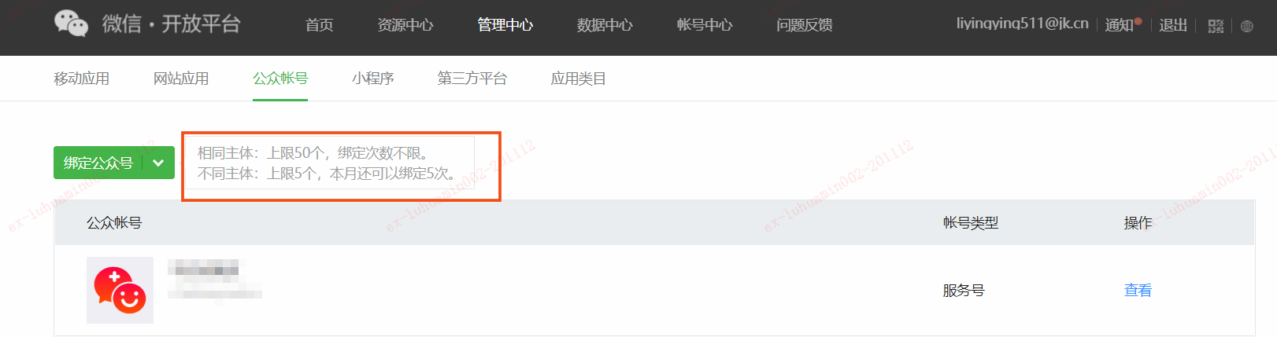
Task: Click the 绑定公众号 green button
Action: [98, 163]
